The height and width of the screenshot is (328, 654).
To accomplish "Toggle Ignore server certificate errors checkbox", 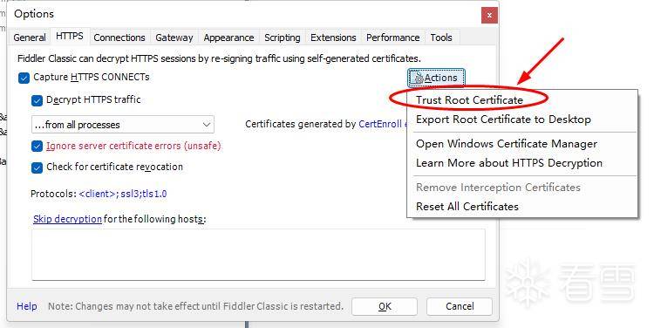I will pos(37,147).
